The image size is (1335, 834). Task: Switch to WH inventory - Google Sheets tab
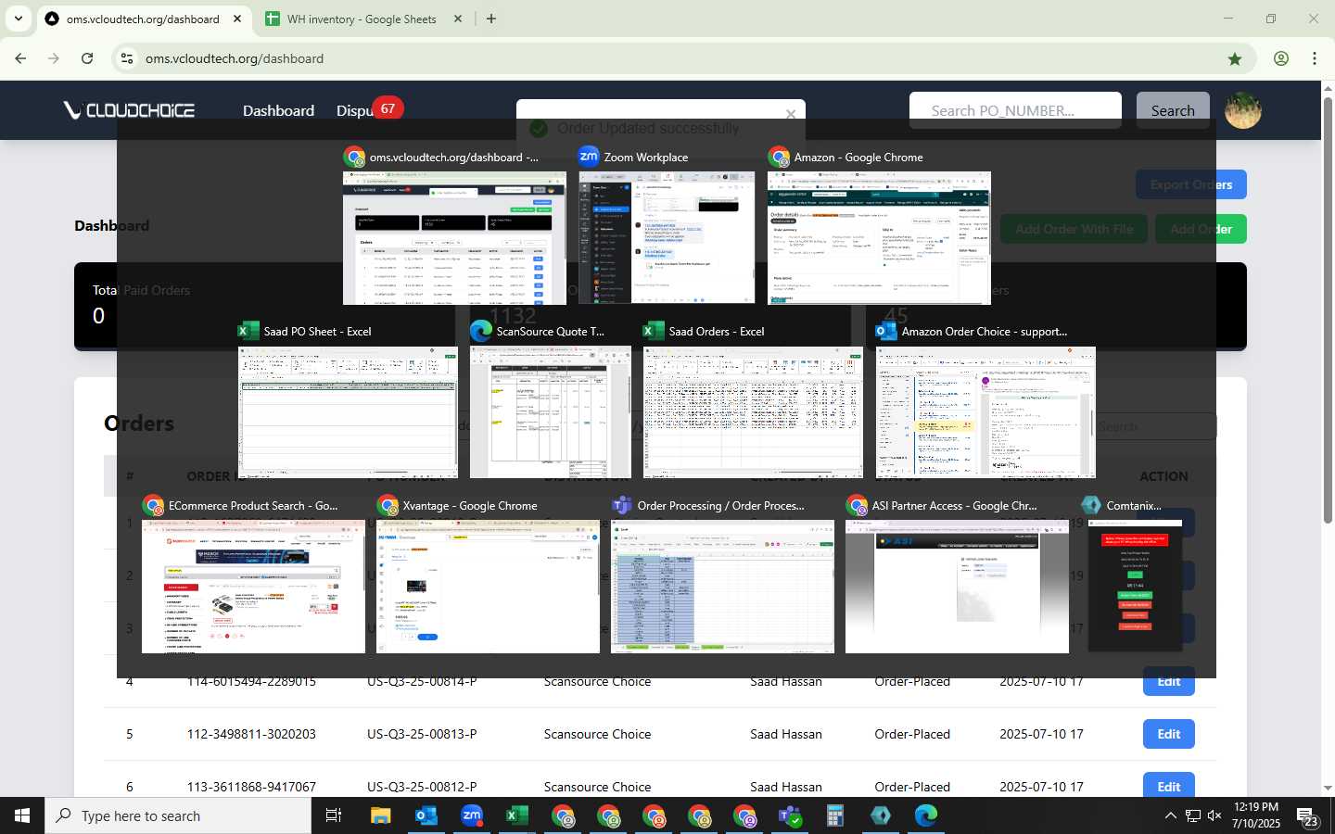[x=363, y=19]
